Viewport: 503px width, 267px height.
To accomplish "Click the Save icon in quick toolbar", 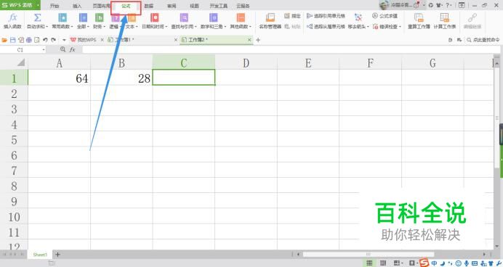I will tap(13, 40).
